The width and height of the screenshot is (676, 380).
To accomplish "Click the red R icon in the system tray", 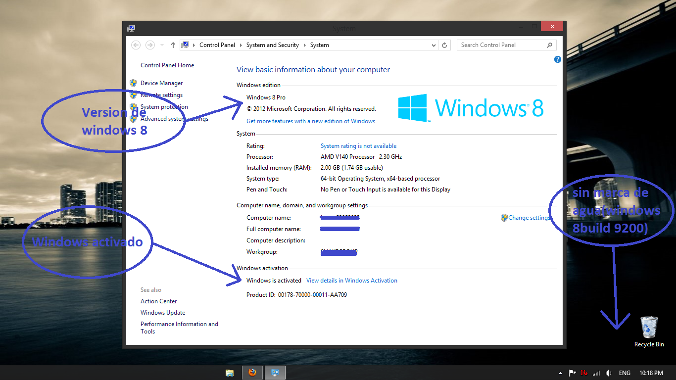I will point(583,373).
